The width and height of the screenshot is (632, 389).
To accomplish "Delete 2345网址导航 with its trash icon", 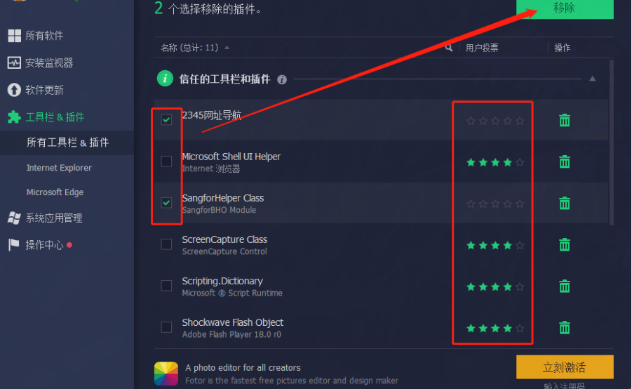I will click(564, 120).
